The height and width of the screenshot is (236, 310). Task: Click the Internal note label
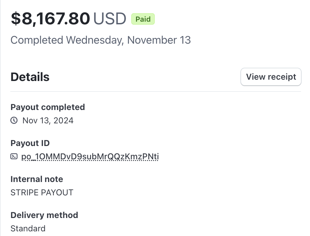(37, 179)
